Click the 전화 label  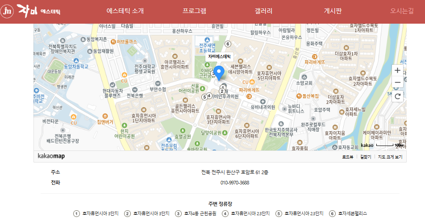coord(55,183)
